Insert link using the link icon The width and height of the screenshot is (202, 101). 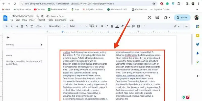[129, 26]
